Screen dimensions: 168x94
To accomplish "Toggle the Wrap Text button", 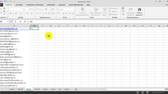I will point(53,9).
